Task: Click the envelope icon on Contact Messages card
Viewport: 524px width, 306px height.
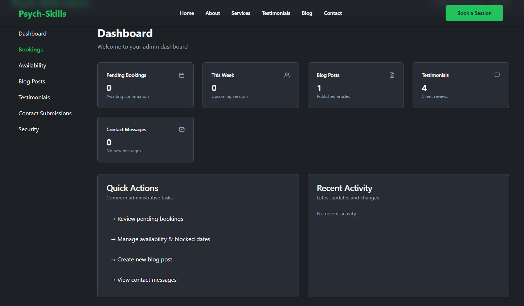Action: pyautogui.click(x=181, y=129)
